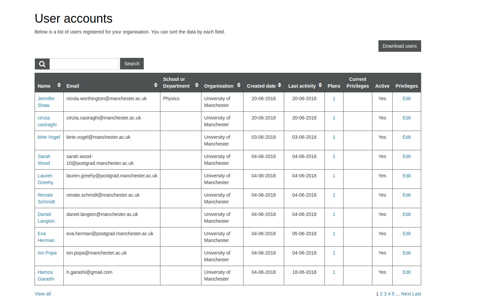Open Eva Herman name link

(x=46, y=237)
